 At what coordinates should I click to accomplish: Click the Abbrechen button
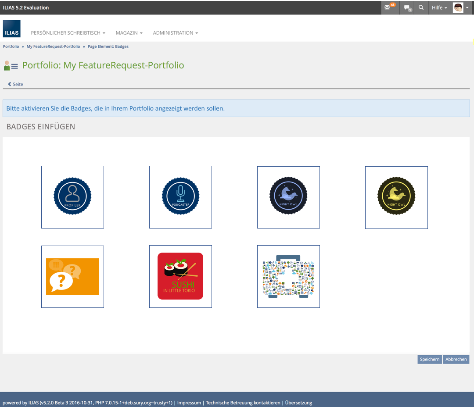pyautogui.click(x=456, y=359)
